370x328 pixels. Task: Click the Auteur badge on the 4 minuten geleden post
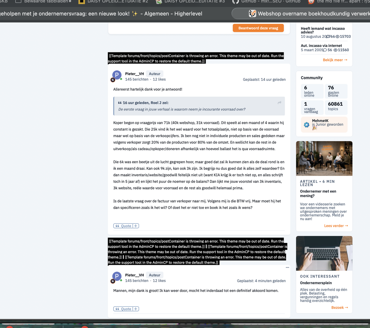click(154, 275)
